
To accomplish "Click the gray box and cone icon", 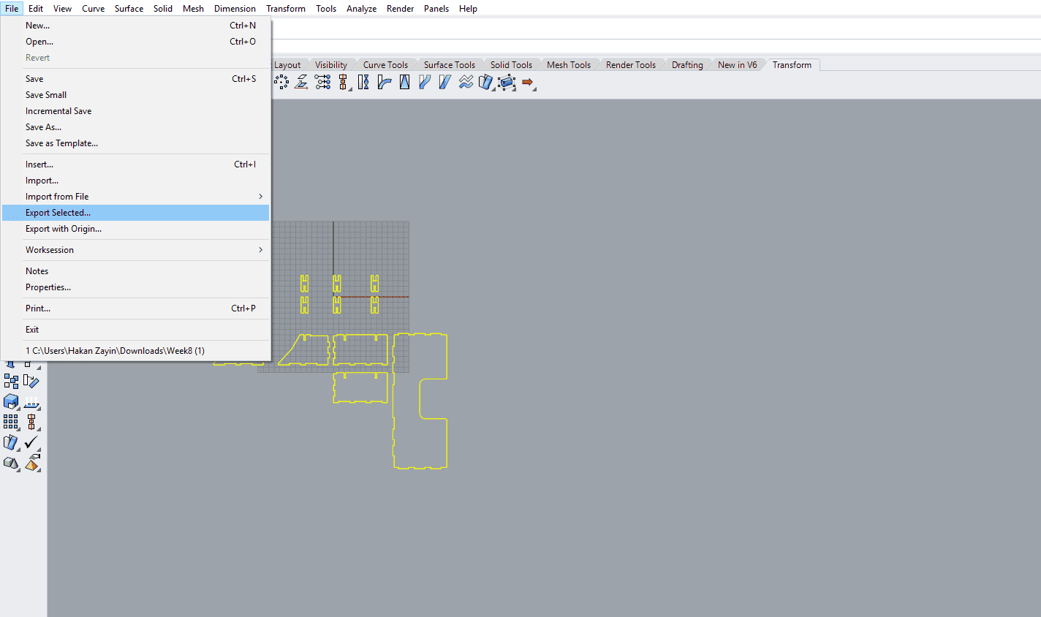I will tap(11, 463).
